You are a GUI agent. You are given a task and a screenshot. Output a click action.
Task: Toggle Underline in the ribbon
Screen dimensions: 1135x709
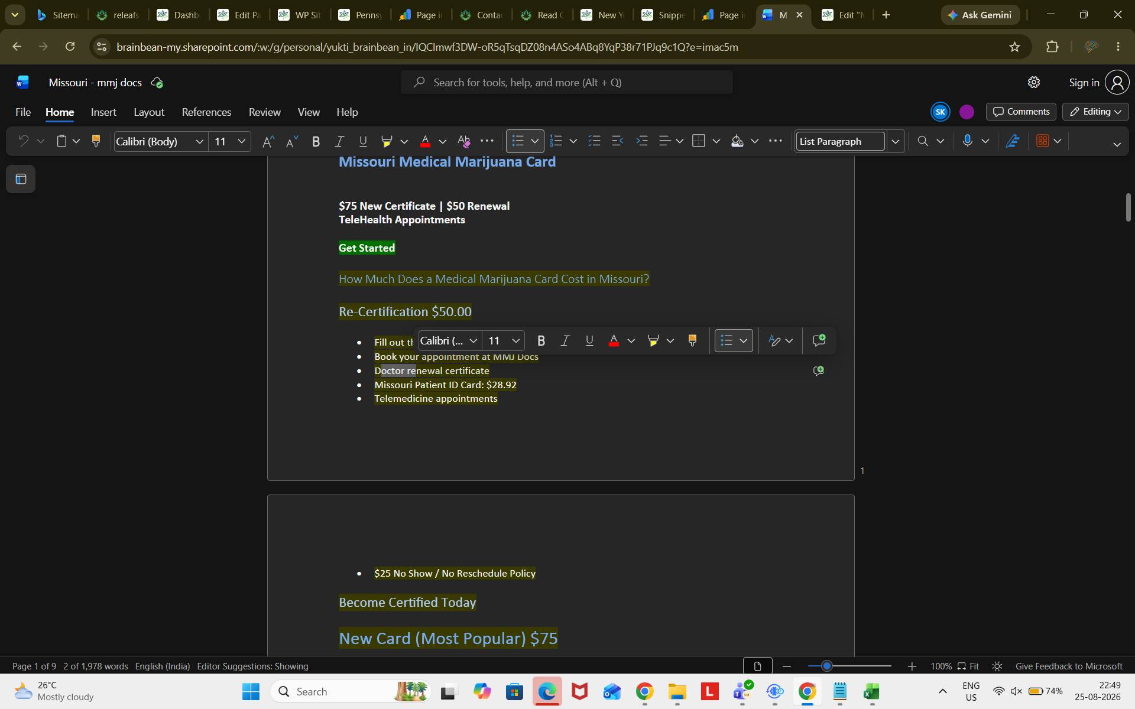point(363,141)
